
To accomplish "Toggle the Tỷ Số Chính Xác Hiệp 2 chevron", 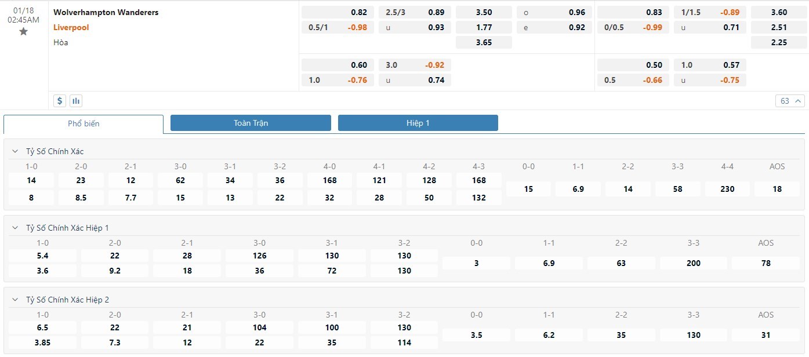I will [15, 300].
